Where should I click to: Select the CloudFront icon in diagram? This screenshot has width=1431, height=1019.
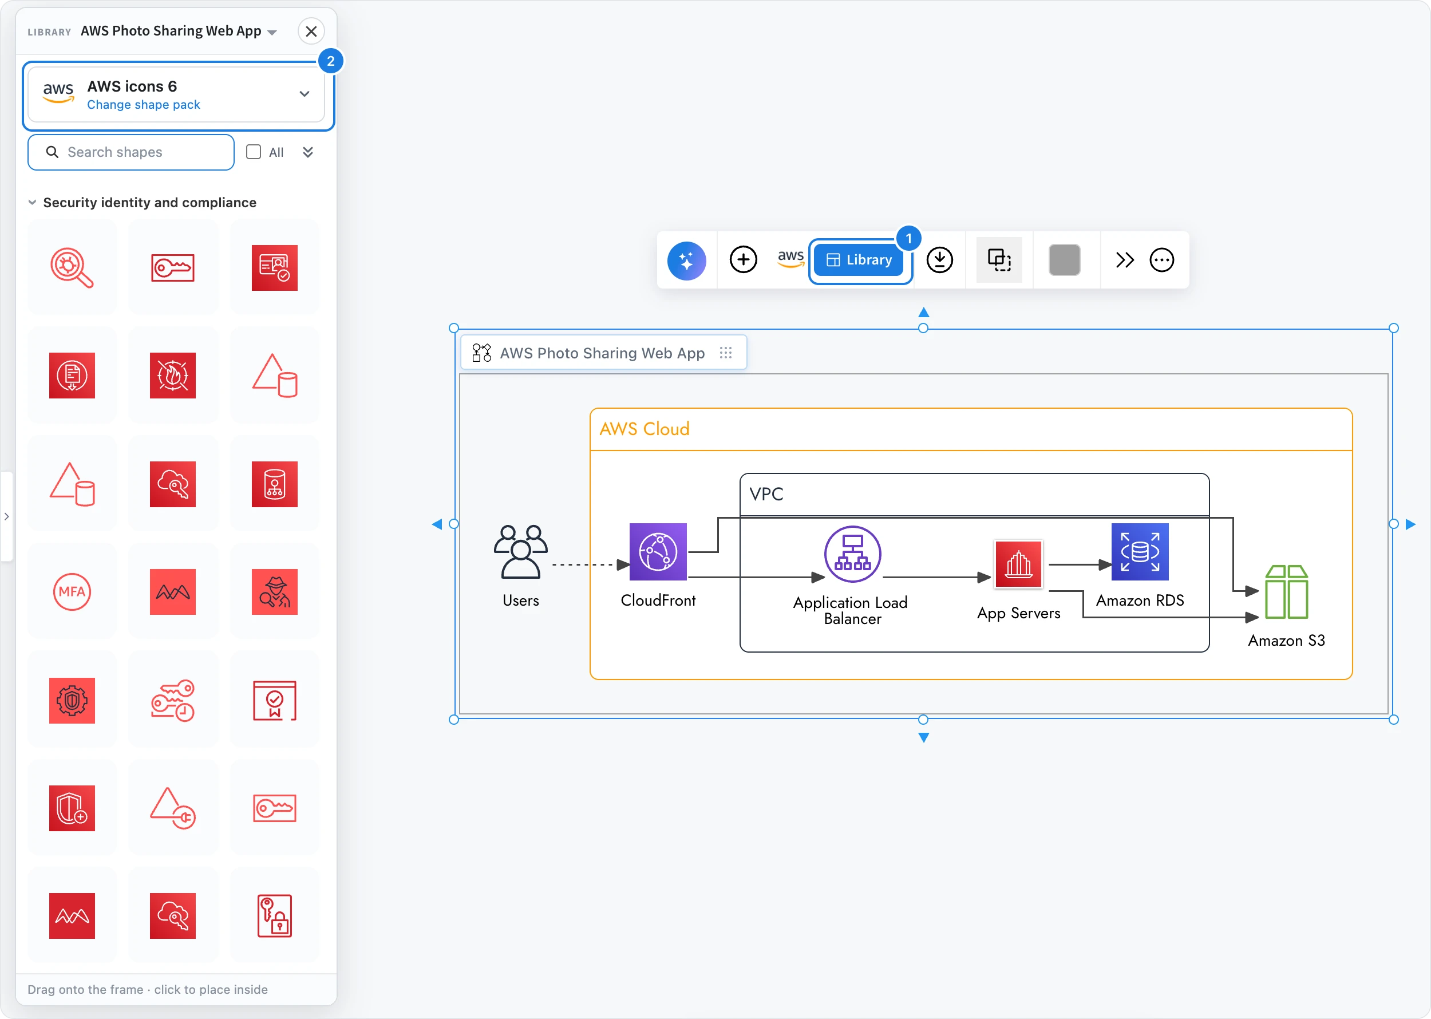point(658,551)
